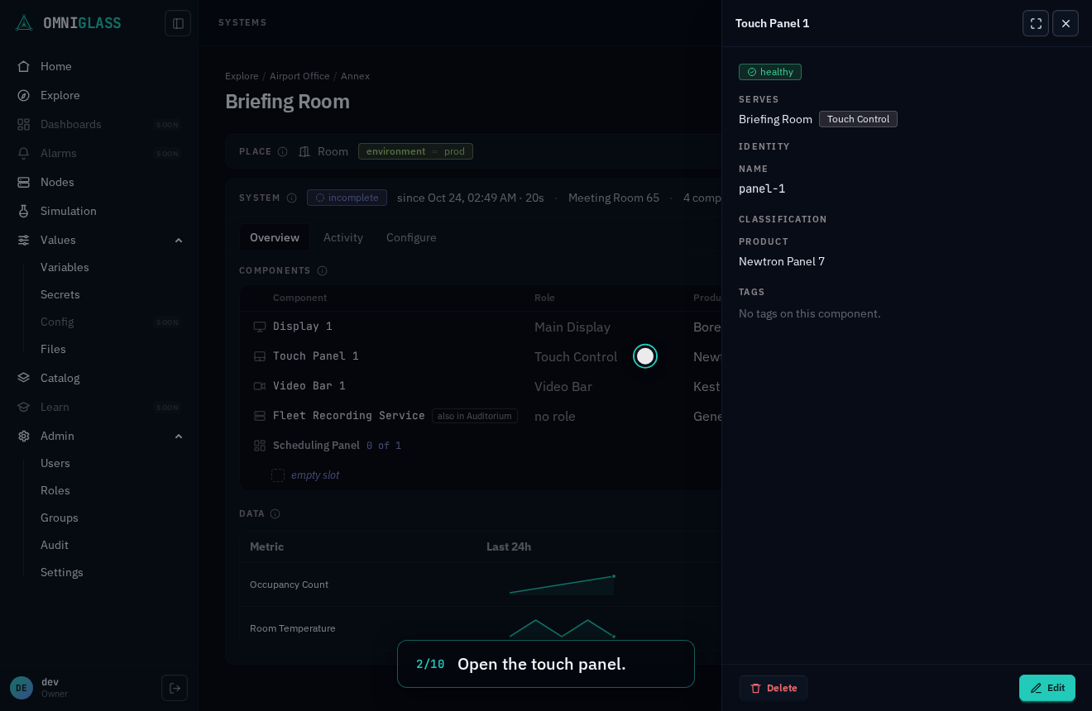
Task: Open Variables under Values
Action: [x=65, y=267]
